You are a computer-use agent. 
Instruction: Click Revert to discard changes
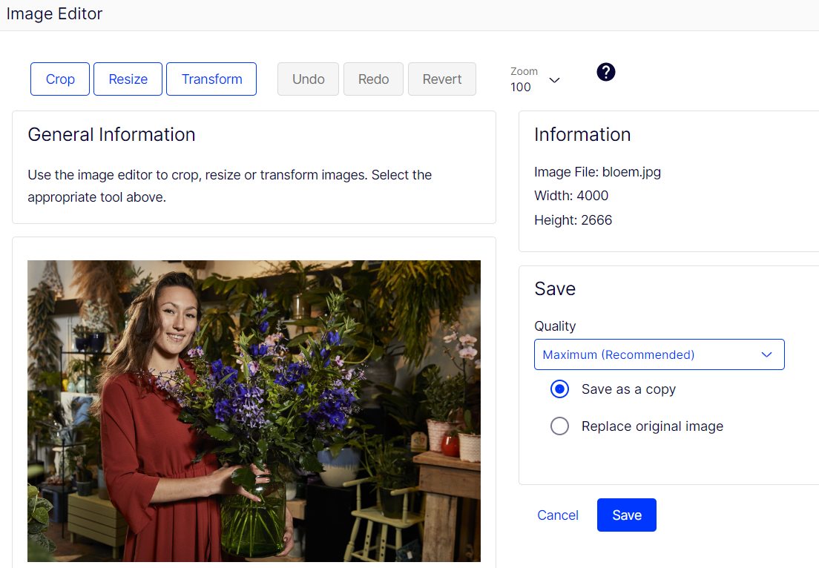click(442, 79)
